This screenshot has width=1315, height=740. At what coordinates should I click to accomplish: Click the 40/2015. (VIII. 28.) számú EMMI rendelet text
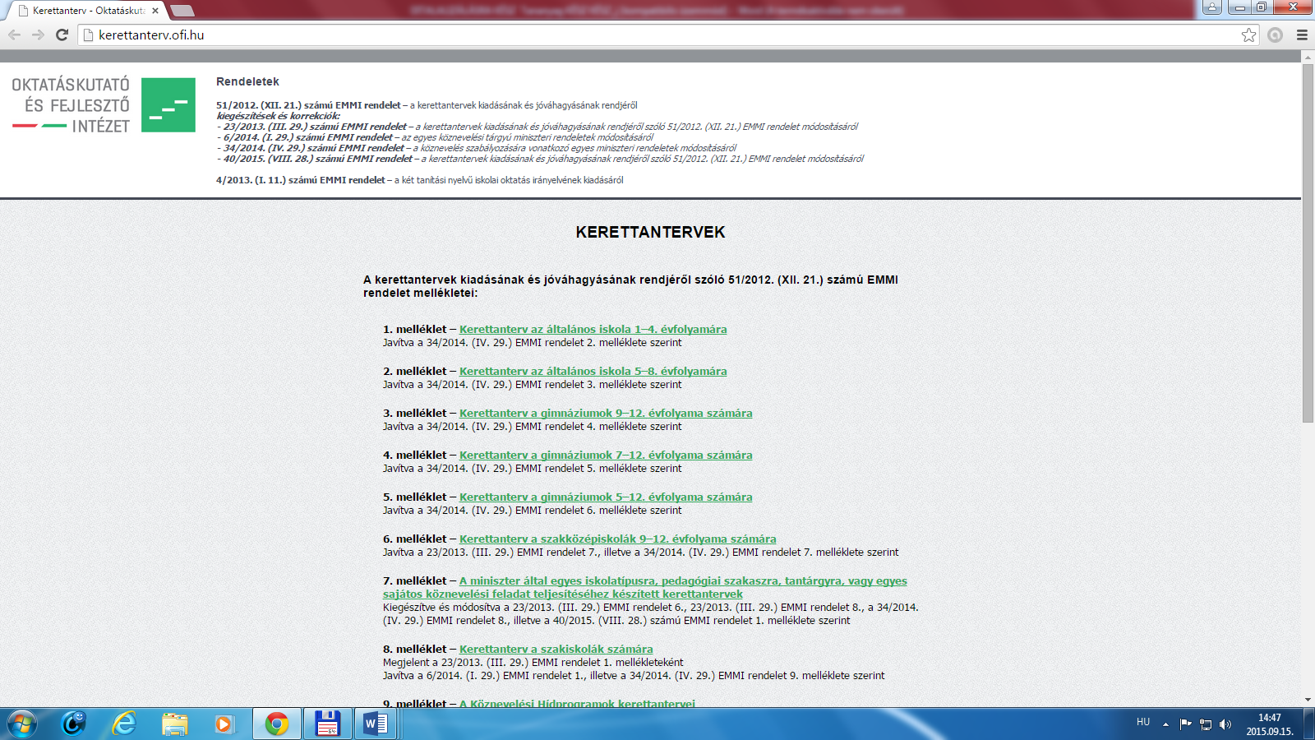tap(318, 159)
